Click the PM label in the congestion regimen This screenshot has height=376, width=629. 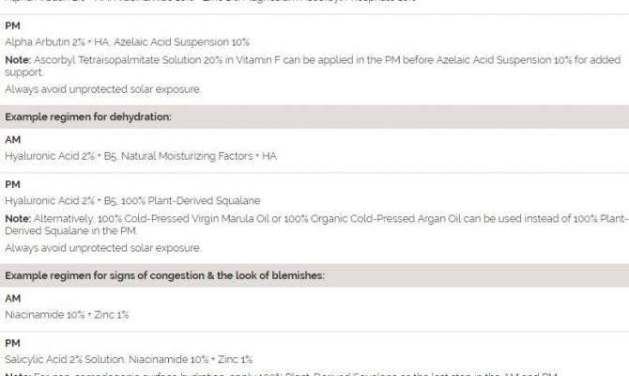pyautogui.click(x=12, y=344)
